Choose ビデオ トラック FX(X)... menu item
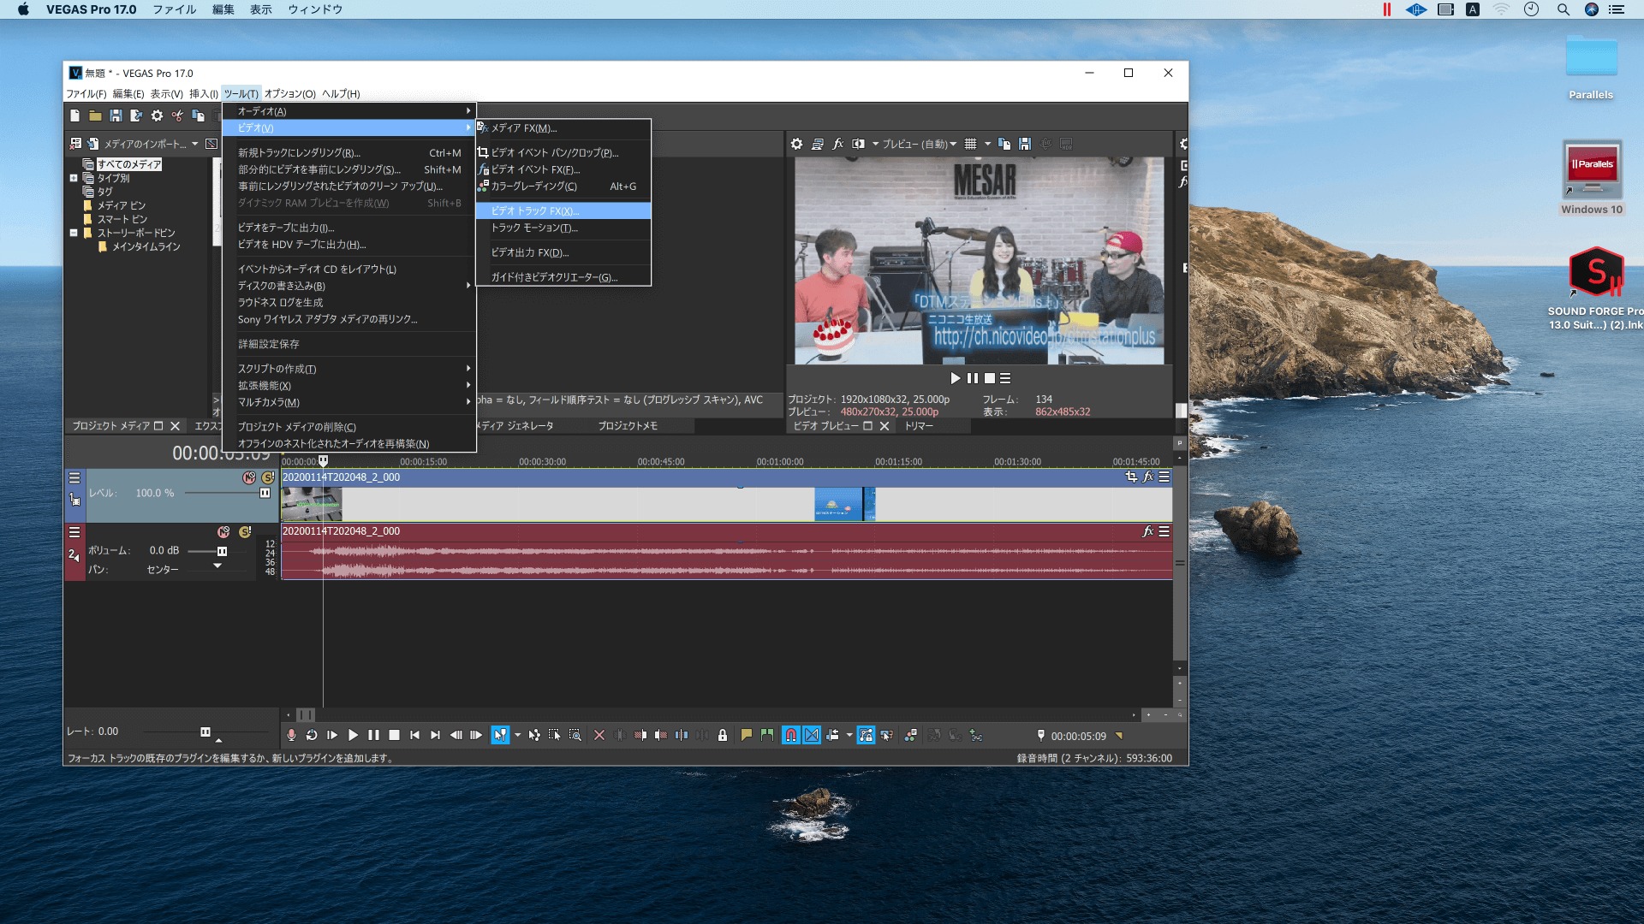 (x=563, y=210)
